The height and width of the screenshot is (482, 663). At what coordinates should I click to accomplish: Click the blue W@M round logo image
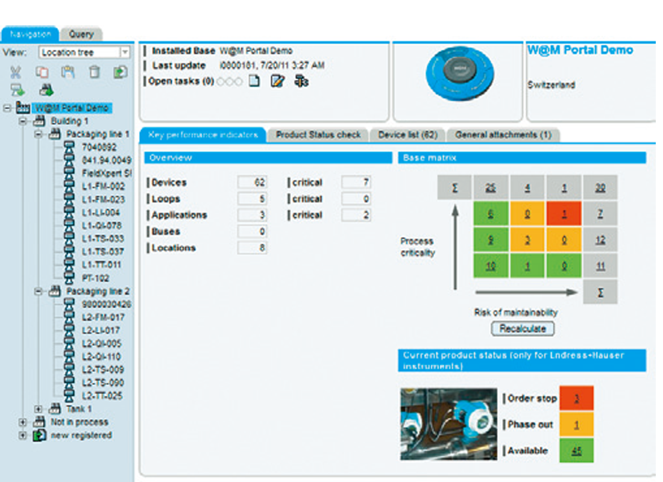[460, 74]
